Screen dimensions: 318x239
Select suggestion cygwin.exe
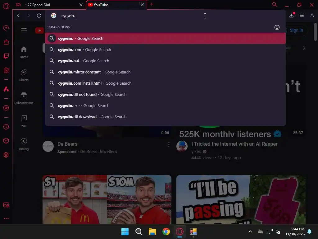point(165,106)
